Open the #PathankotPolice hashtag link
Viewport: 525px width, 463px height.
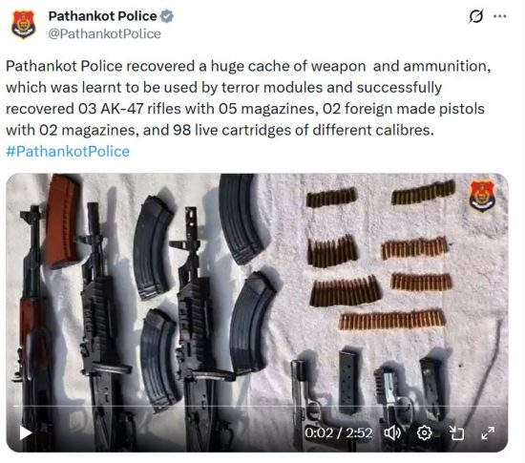click(x=68, y=152)
